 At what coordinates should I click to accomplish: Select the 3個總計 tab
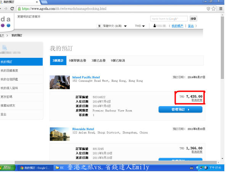click(58, 61)
